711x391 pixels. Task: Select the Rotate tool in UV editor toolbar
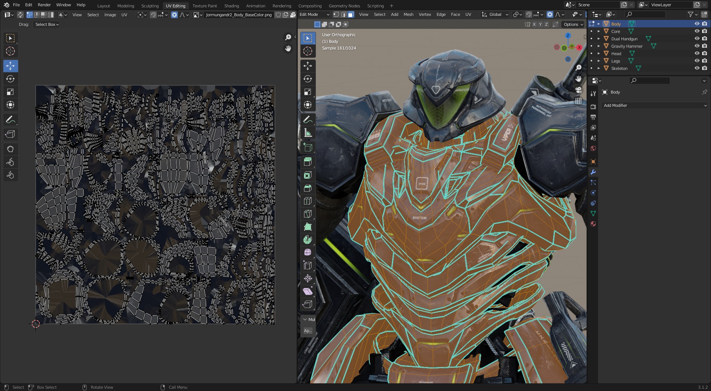[x=10, y=79]
